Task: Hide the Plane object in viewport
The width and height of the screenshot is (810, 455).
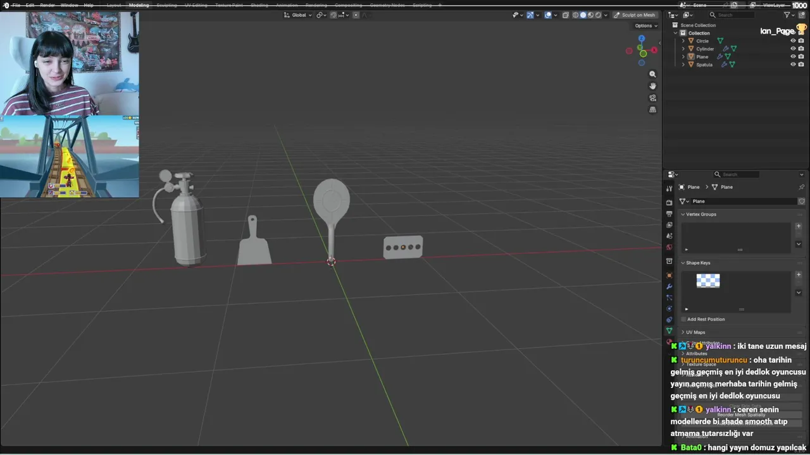Action: pos(793,56)
